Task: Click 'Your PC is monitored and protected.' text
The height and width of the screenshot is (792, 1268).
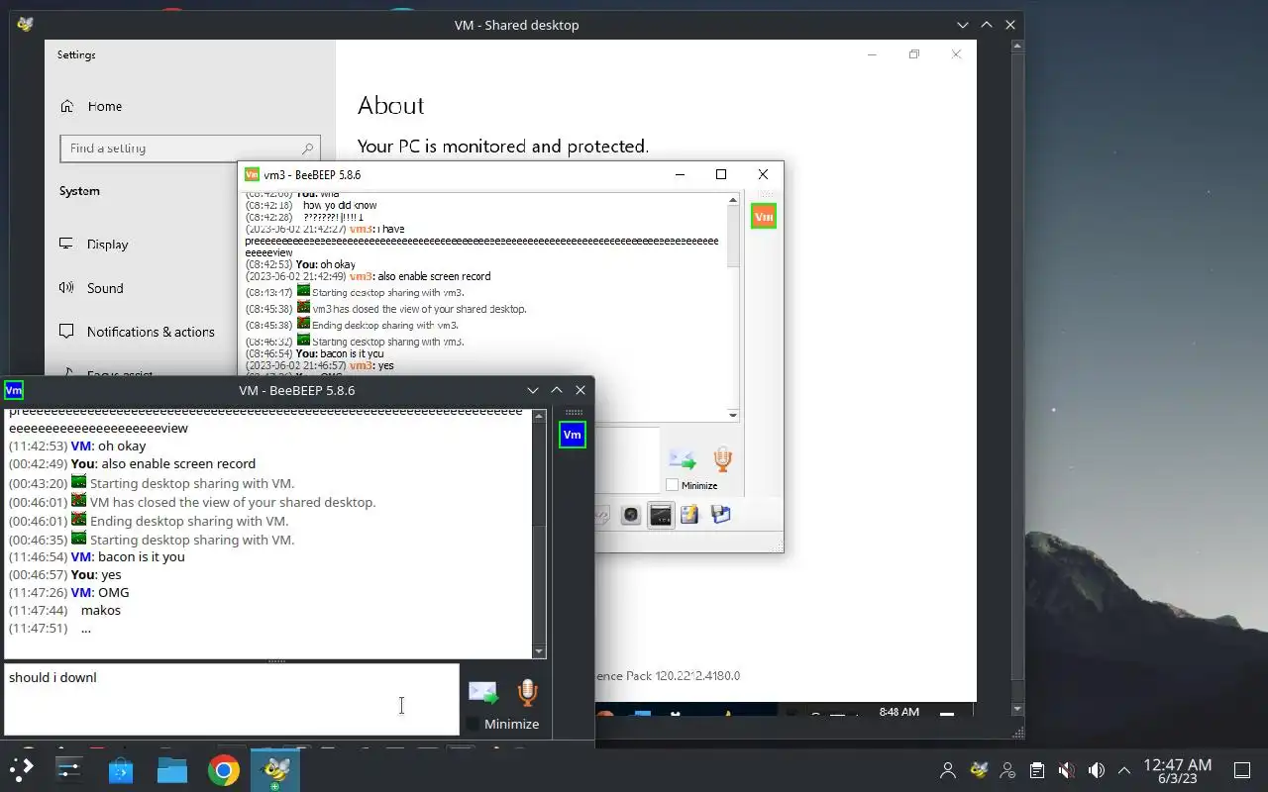Action: [x=503, y=147]
